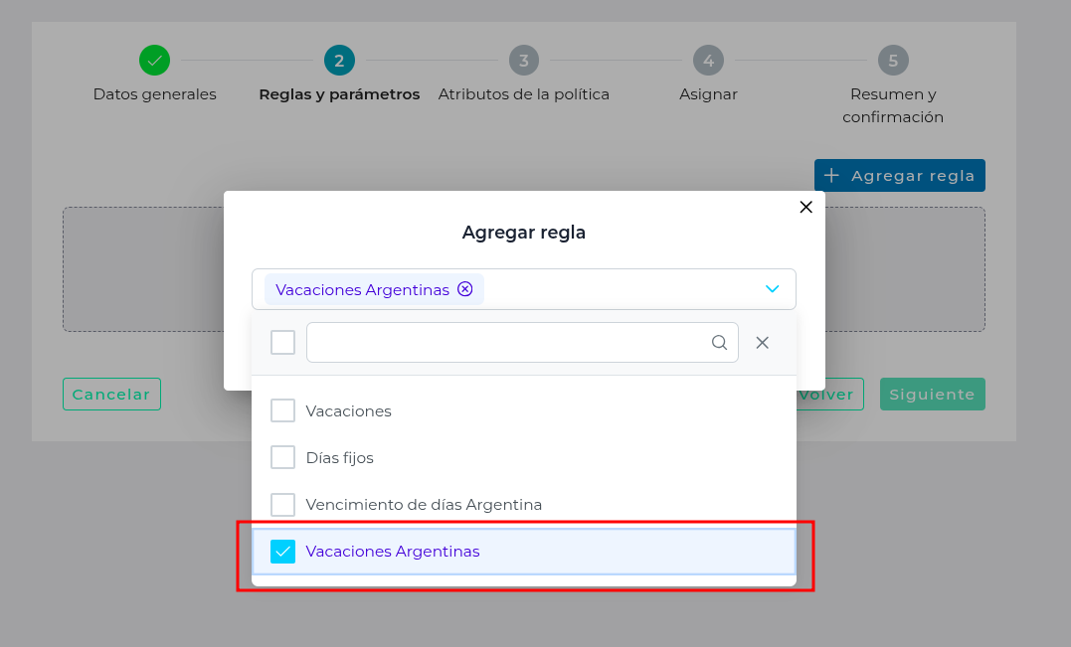The height and width of the screenshot is (647, 1071).
Task: Clear the search with the X icon
Action: (762, 343)
